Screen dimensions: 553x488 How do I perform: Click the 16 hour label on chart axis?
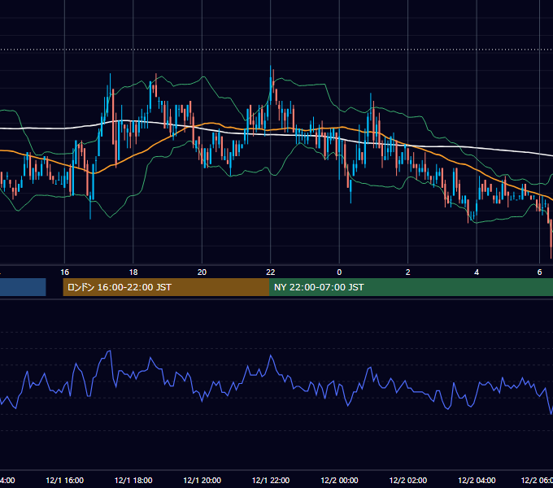click(64, 272)
